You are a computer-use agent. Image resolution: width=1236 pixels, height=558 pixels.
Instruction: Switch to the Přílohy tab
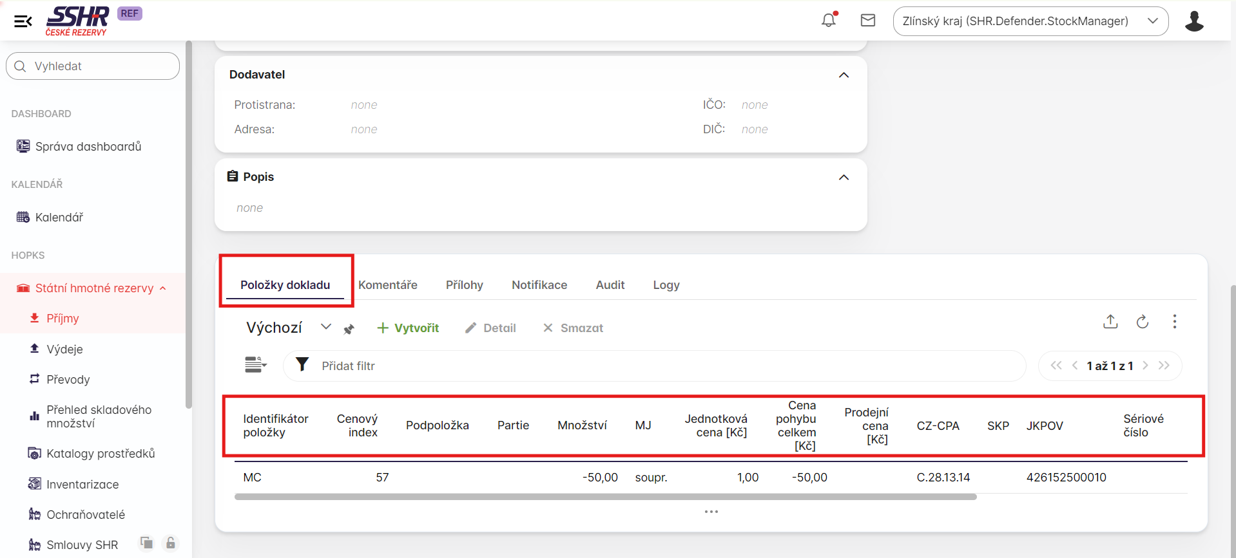[x=464, y=285]
